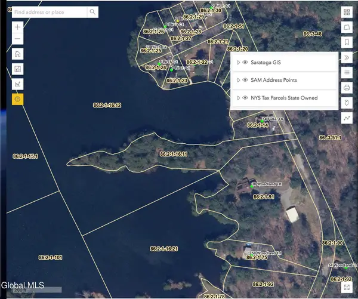Image resolution: width=358 pixels, height=299 pixels.
Task: Collapse the panel with double-chevron button
Action: click(347, 57)
